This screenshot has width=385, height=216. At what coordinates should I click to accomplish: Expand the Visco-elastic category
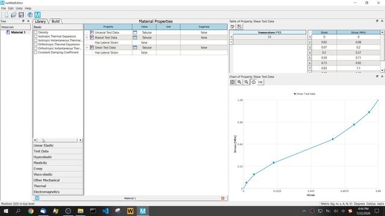(x=58, y=175)
